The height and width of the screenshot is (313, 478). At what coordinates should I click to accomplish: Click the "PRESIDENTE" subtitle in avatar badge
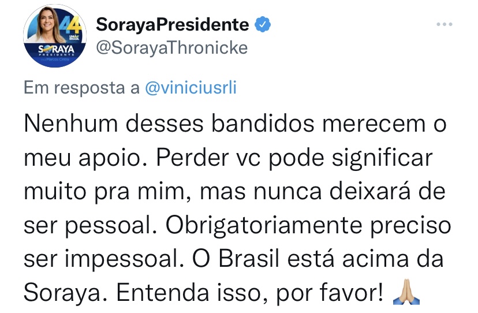[57, 55]
